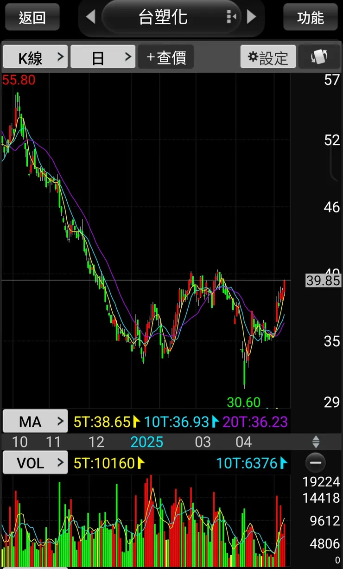
Task: Go to previous stock with left arrow
Action: pos(90,18)
